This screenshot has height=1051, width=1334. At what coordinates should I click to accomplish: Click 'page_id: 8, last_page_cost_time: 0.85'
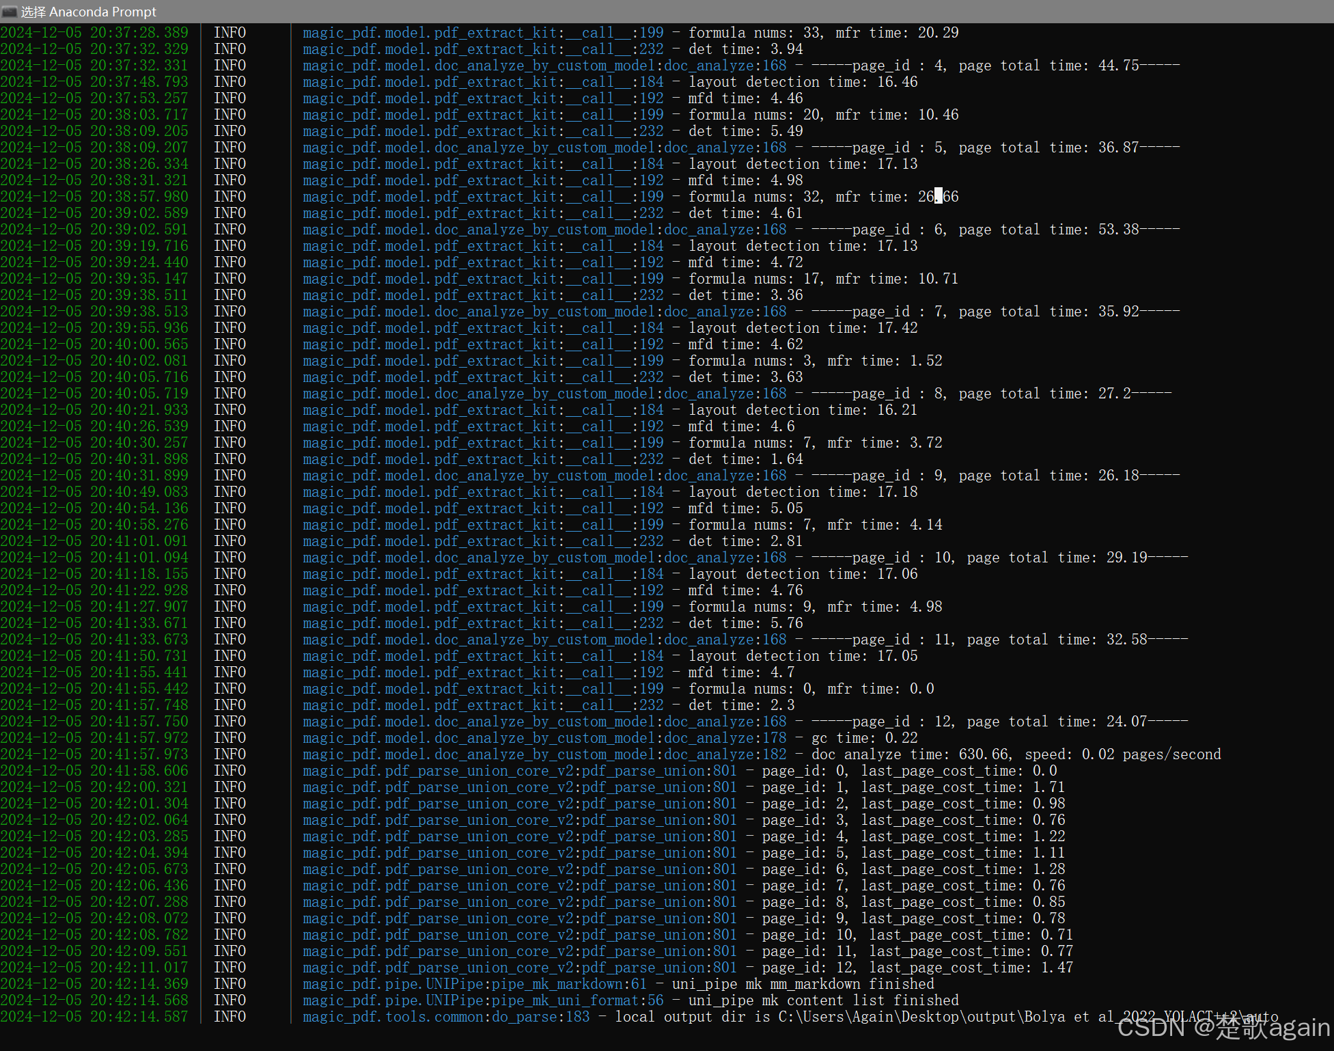(x=914, y=902)
